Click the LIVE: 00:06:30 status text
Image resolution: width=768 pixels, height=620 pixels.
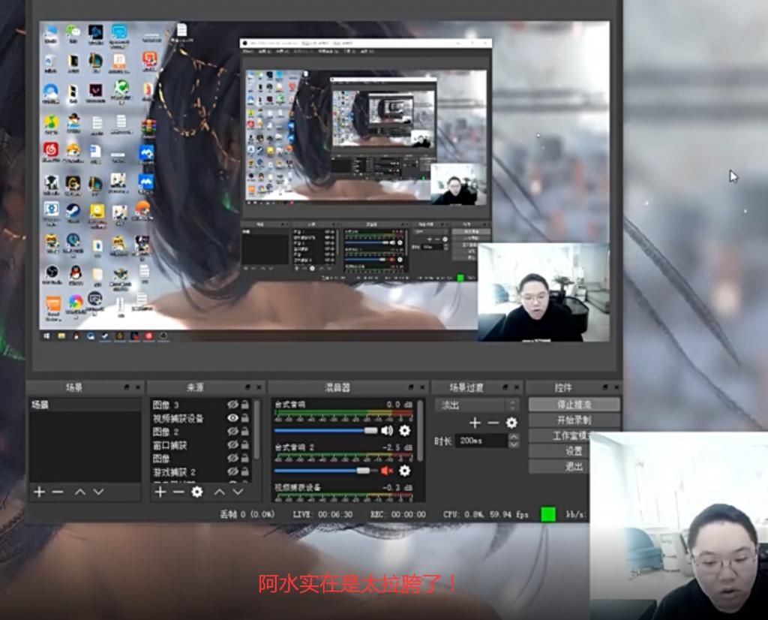[x=322, y=514]
